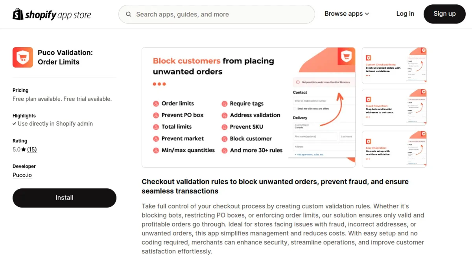This screenshot has height=255, width=472.
Task: Open the Log in page
Action: point(405,14)
